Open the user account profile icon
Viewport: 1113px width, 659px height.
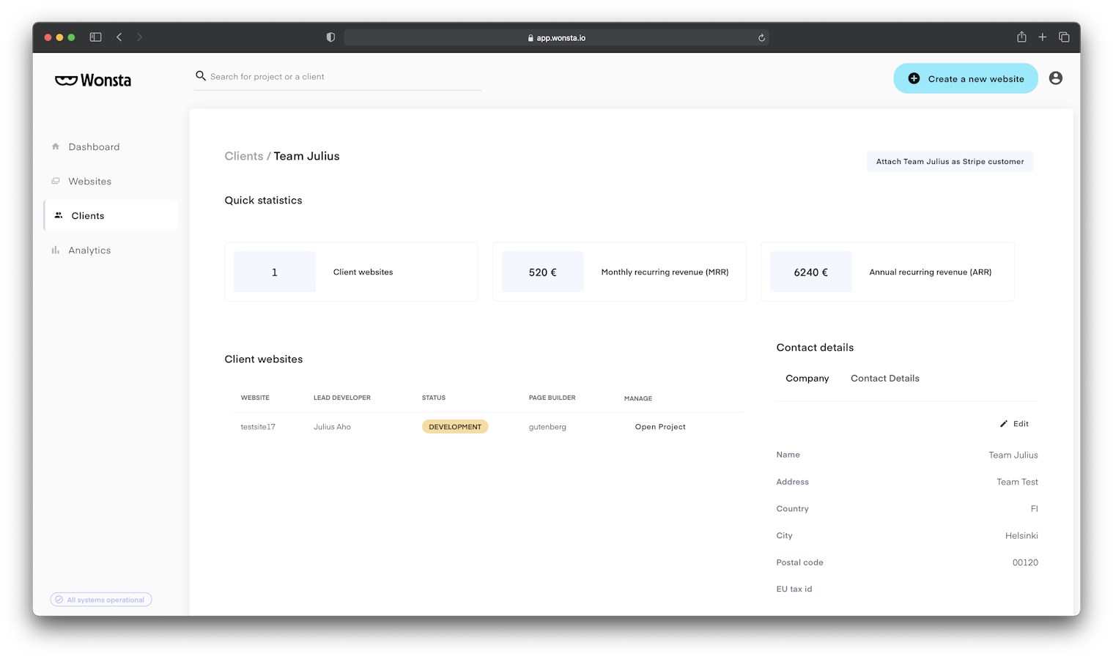[x=1055, y=78]
